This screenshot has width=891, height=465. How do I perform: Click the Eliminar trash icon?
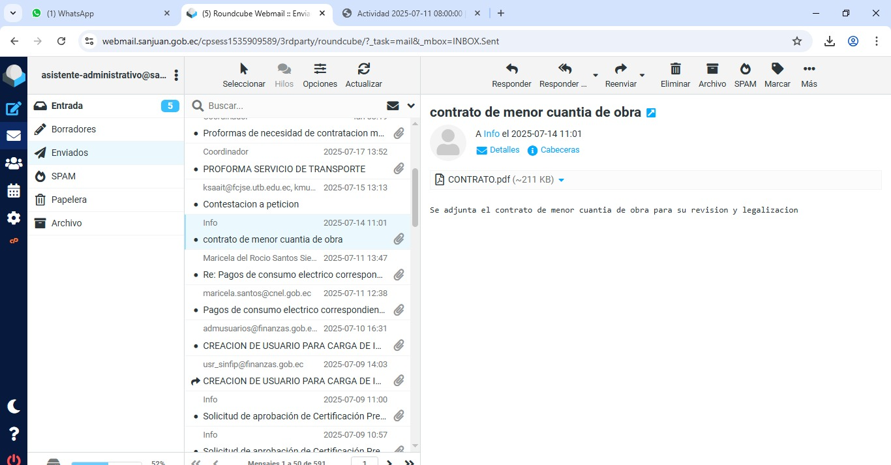(x=675, y=69)
